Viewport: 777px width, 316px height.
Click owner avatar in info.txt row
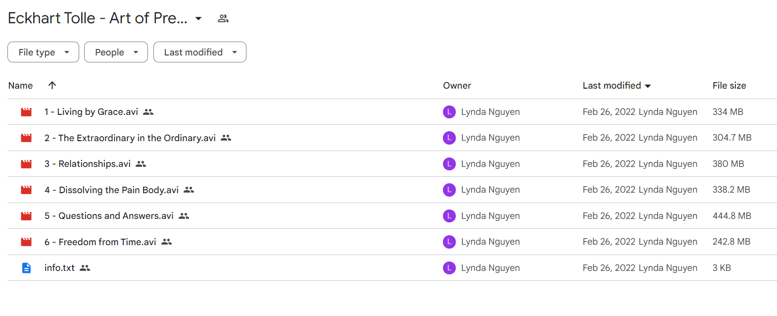449,268
